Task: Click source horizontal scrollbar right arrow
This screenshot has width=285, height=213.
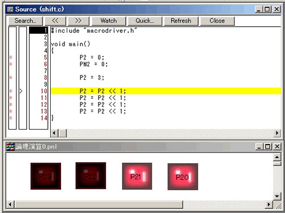Action: (x=277, y=133)
